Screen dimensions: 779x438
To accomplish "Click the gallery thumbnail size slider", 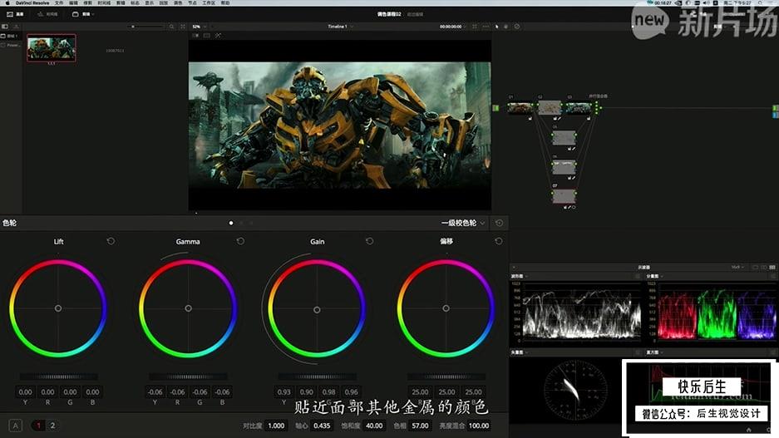I will [147, 27].
